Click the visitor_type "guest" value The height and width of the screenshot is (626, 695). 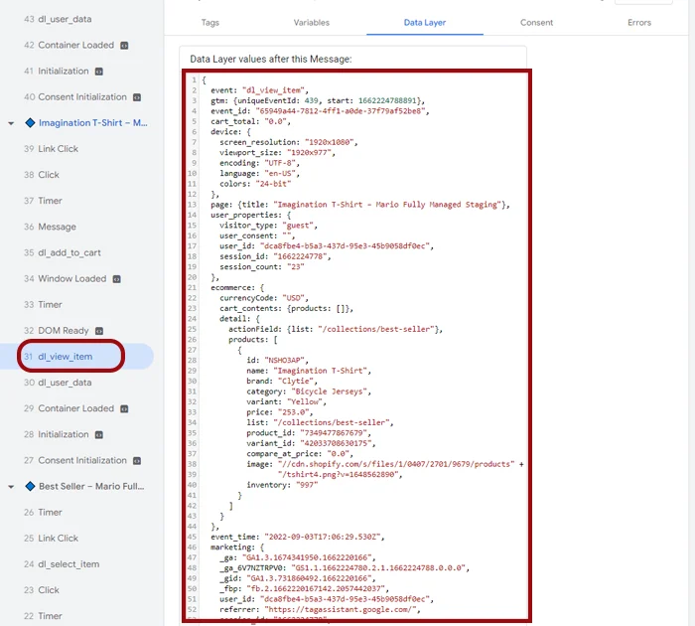click(x=298, y=226)
